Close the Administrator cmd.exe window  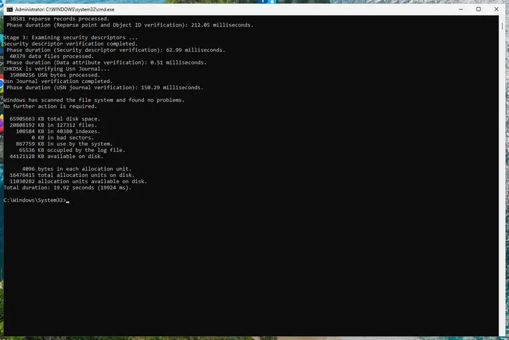click(x=496, y=9)
